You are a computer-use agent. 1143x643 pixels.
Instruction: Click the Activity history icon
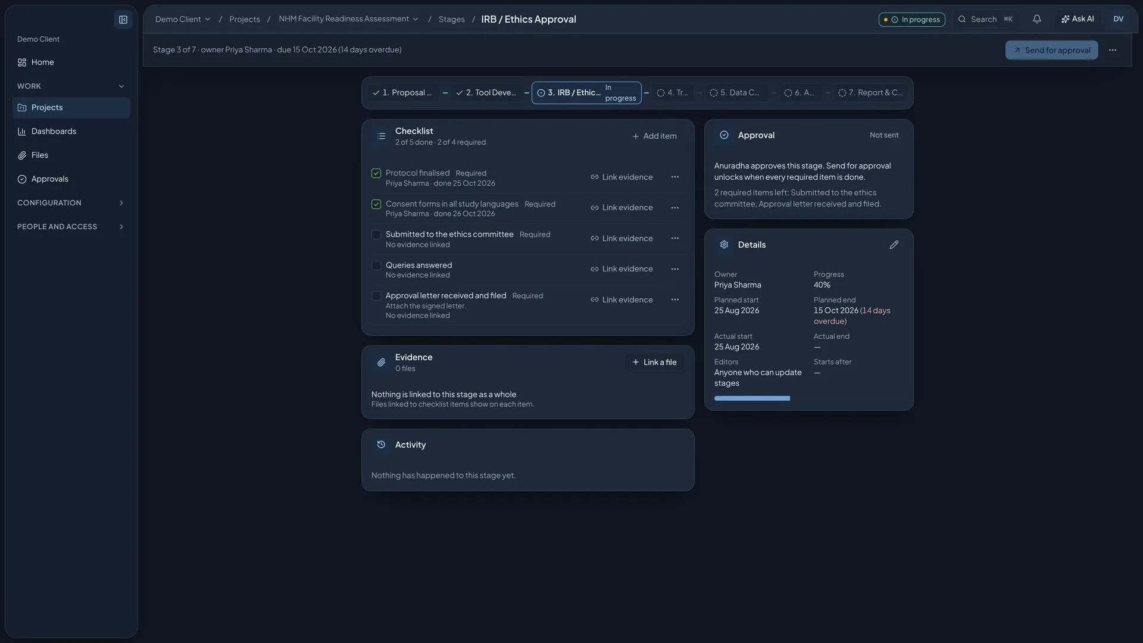click(381, 445)
